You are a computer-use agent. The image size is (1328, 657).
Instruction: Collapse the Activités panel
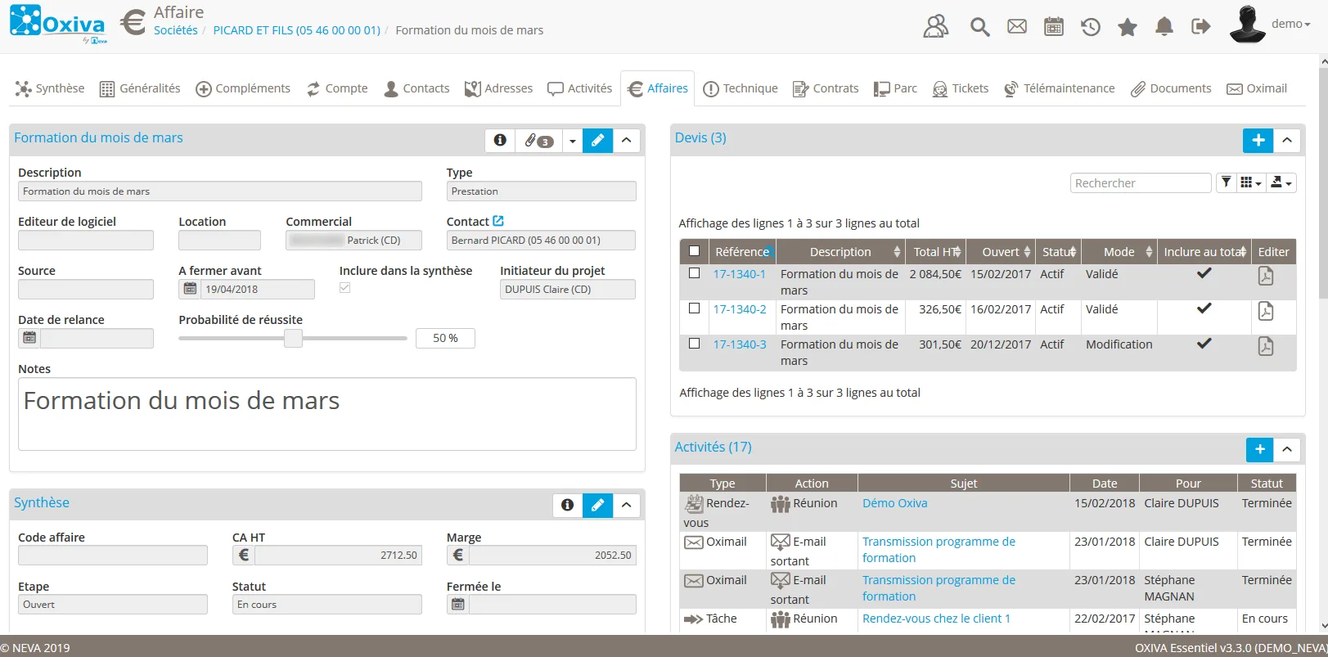coord(1287,449)
